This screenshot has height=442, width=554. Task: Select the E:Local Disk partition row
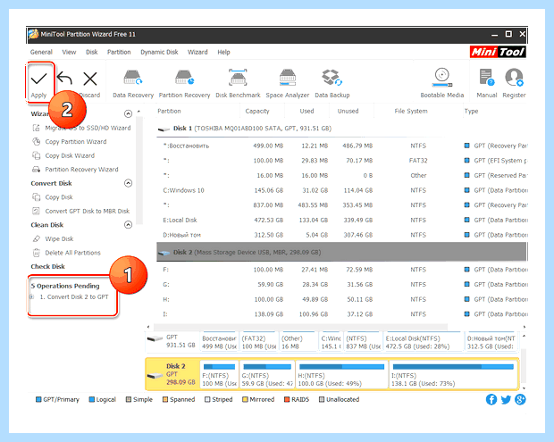[342, 220]
